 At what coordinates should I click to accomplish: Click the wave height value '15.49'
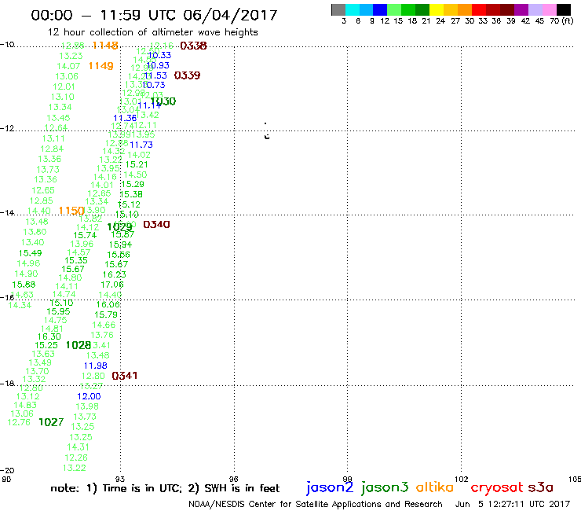click(31, 253)
